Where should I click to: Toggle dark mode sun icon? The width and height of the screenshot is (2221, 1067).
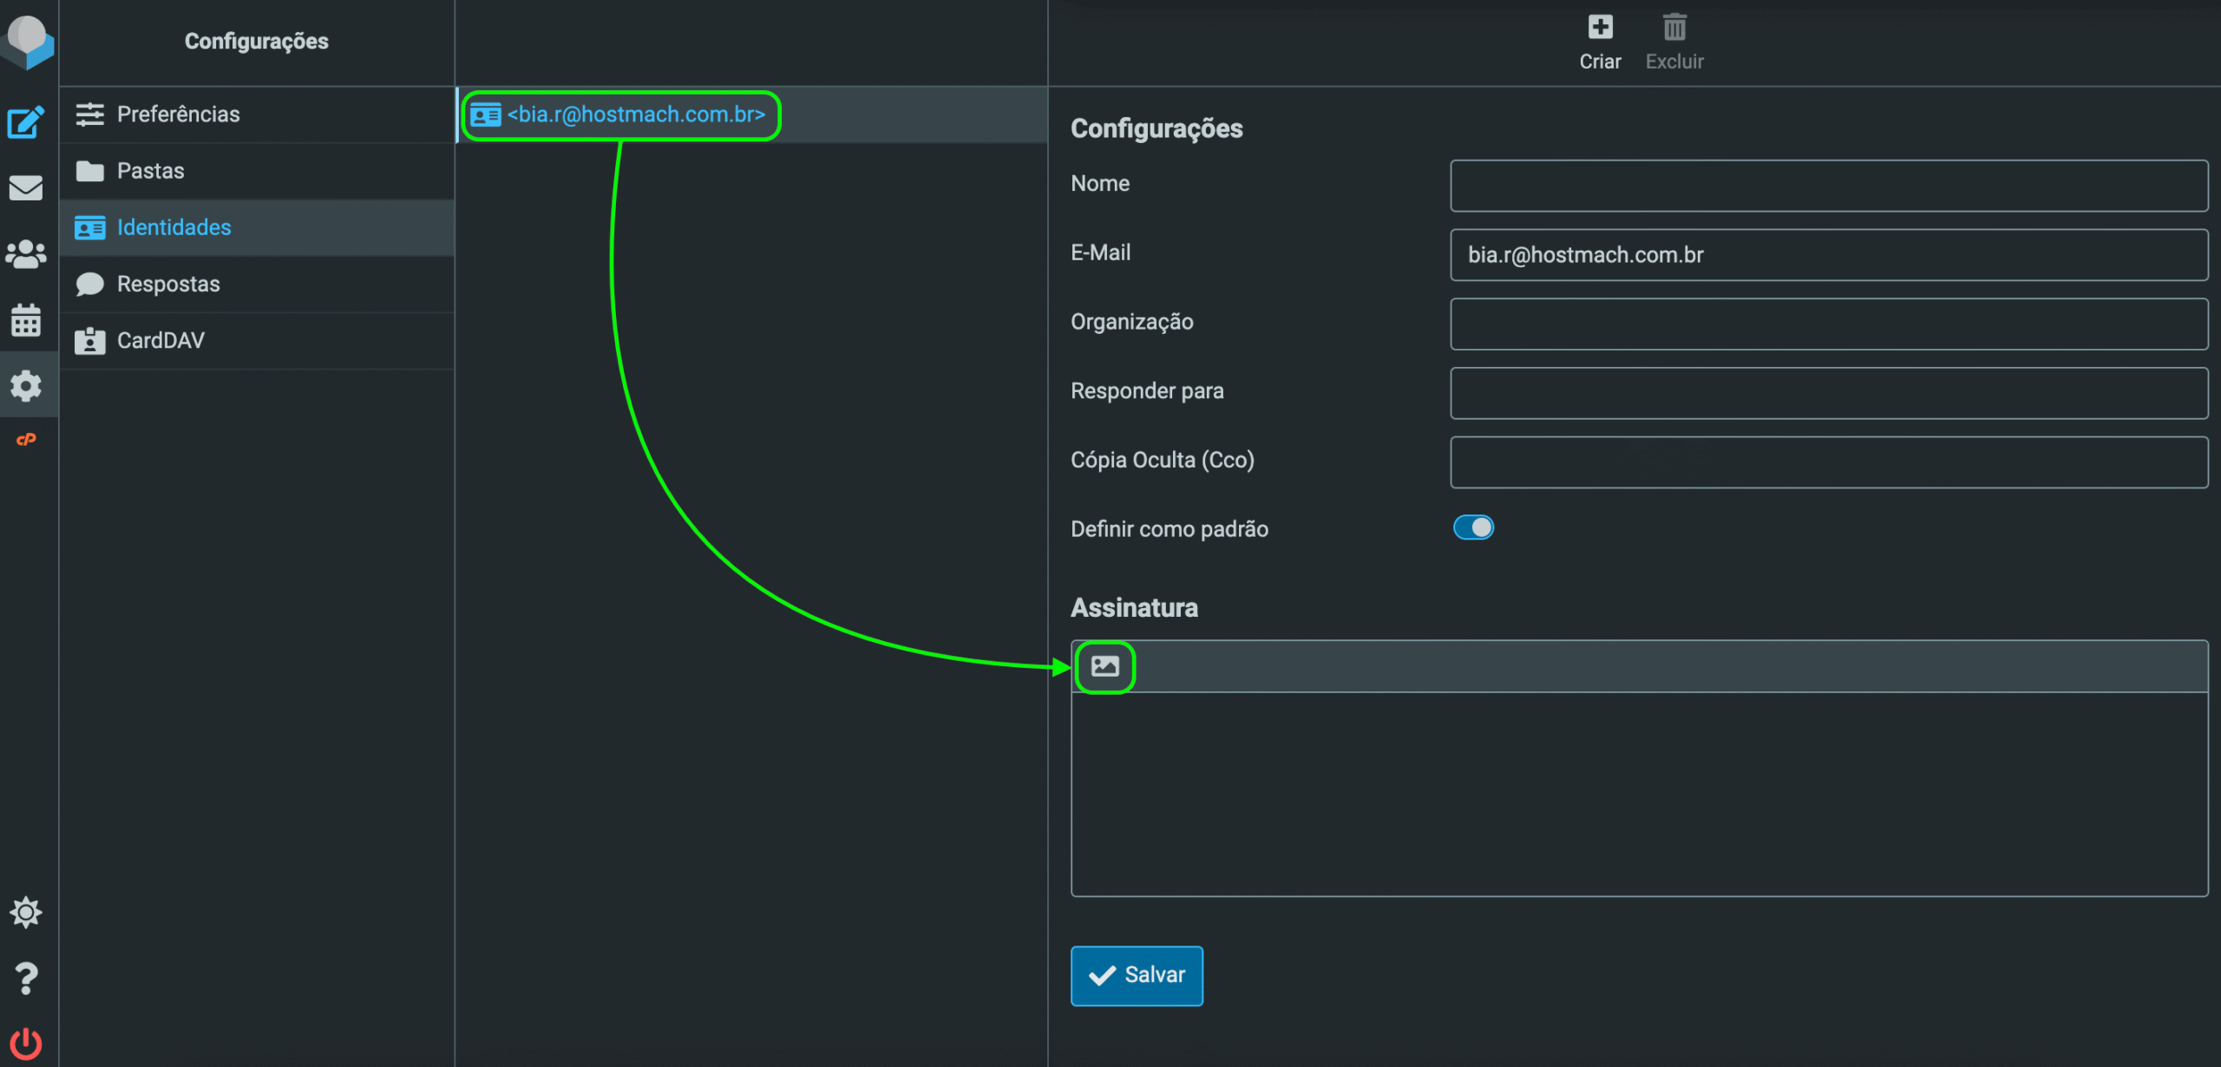(26, 913)
